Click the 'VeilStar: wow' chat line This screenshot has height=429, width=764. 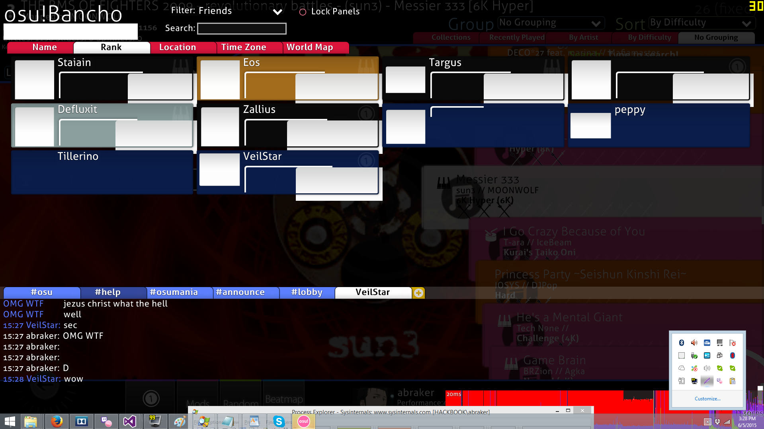[x=43, y=379]
